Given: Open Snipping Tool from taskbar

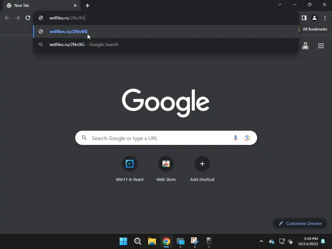Looking at the screenshot, I should [x=195, y=241].
